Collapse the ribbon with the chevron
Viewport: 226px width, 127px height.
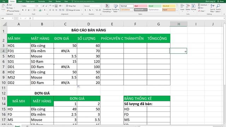click(x=224, y=14)
